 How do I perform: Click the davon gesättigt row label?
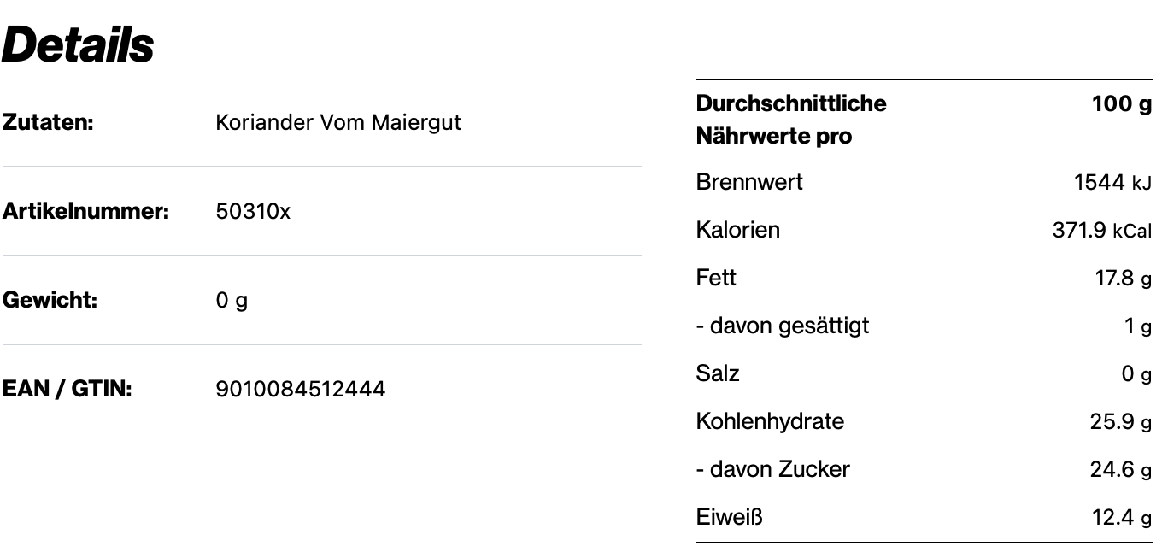click(783, 326)
